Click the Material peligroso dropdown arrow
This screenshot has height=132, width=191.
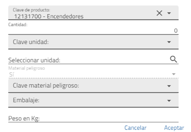click(x=174, y=74)
